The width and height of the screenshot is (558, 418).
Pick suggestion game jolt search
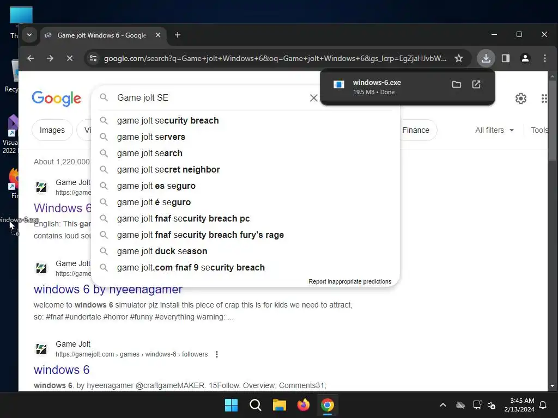(x=246, y=153)
